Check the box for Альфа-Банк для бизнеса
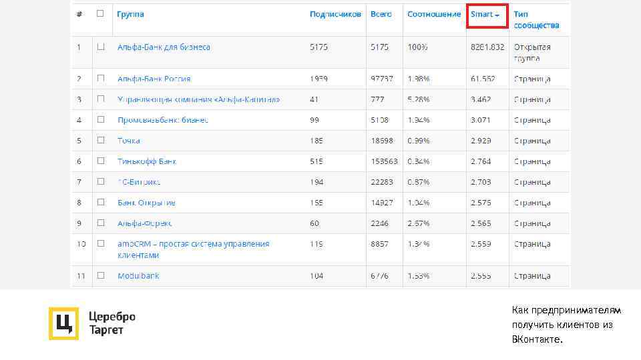 click(101, 47)
